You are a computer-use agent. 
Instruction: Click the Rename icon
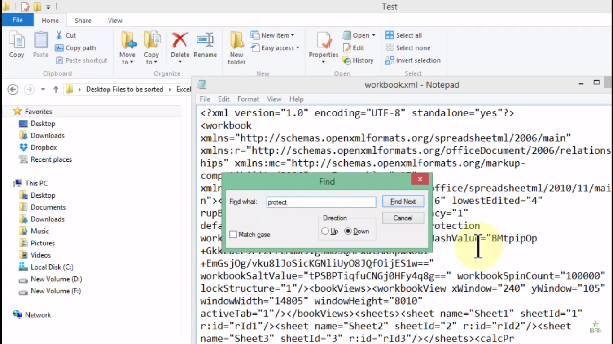pos(205,41)
